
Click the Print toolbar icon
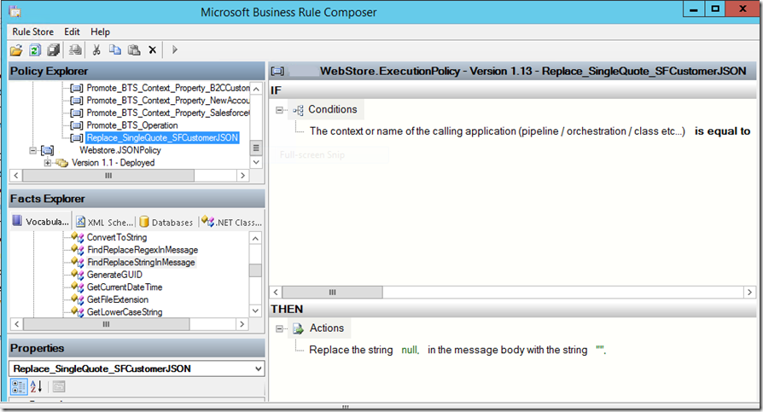coord(75,49)
